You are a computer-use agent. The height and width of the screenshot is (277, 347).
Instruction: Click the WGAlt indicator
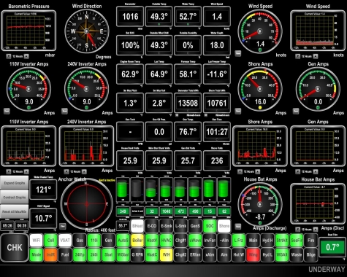click(x=282, y=255)
